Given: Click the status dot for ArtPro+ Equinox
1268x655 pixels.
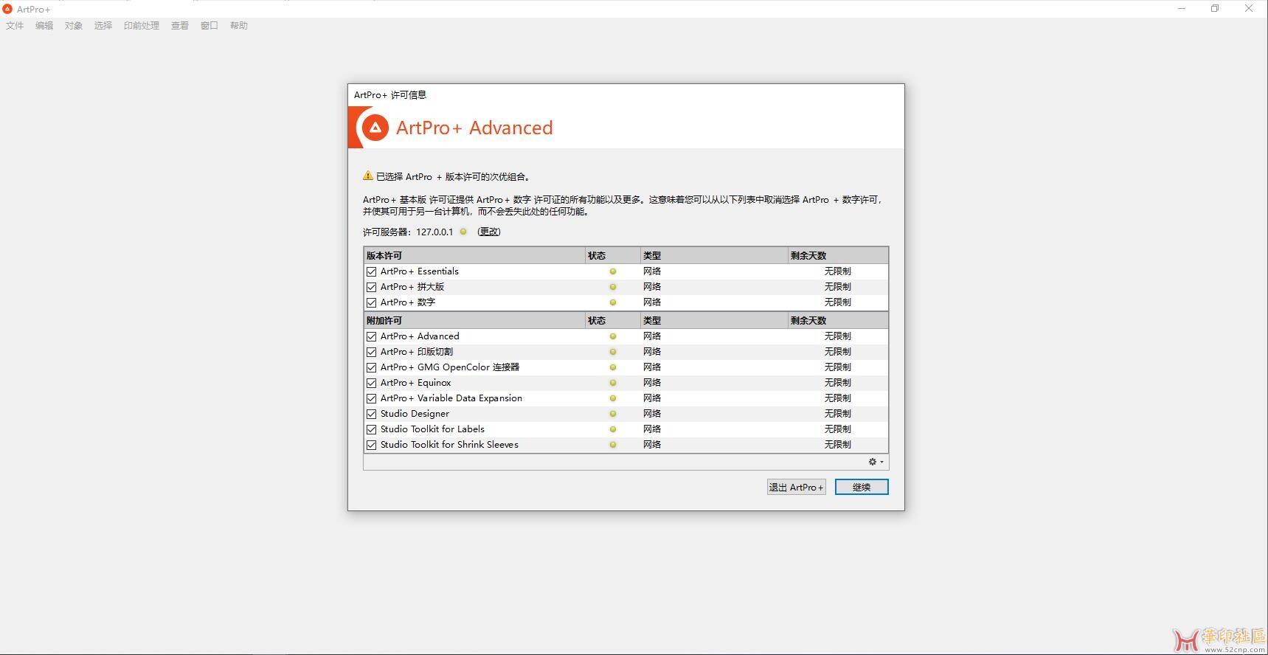Looking at the screenshot, I should point(613,383).
